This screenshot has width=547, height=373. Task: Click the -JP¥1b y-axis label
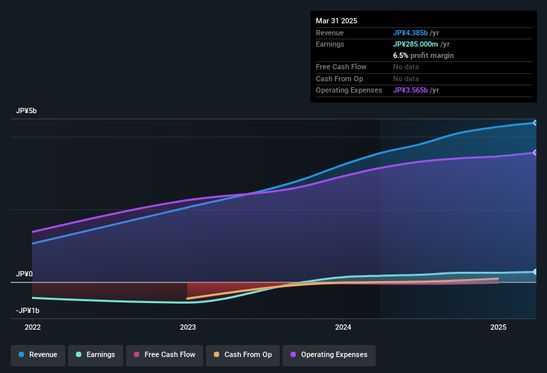coord(27,310)
